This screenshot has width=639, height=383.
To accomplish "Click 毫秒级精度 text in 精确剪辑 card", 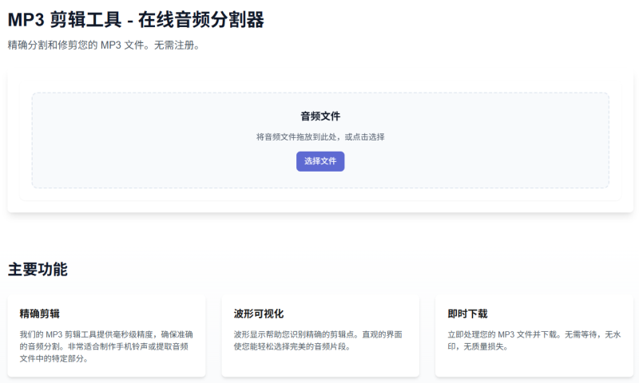I will [141, 334].
